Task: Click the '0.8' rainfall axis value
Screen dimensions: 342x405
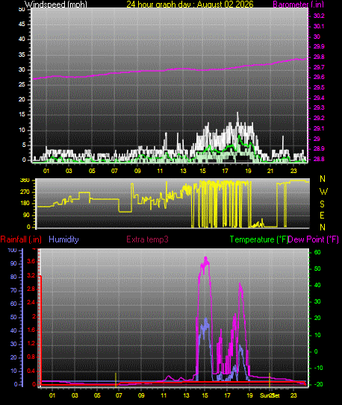Action: (x=31, y=357)
